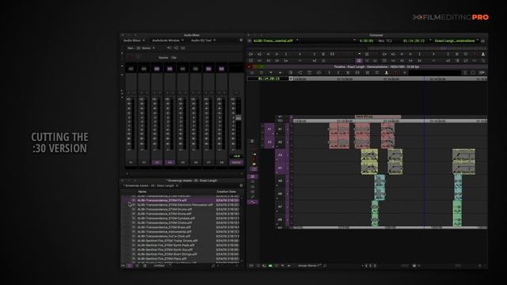Select ALIBI-Transcendence_Instrumental.aiff in bin
507x285 pixels.
click(x=164, y=232)
